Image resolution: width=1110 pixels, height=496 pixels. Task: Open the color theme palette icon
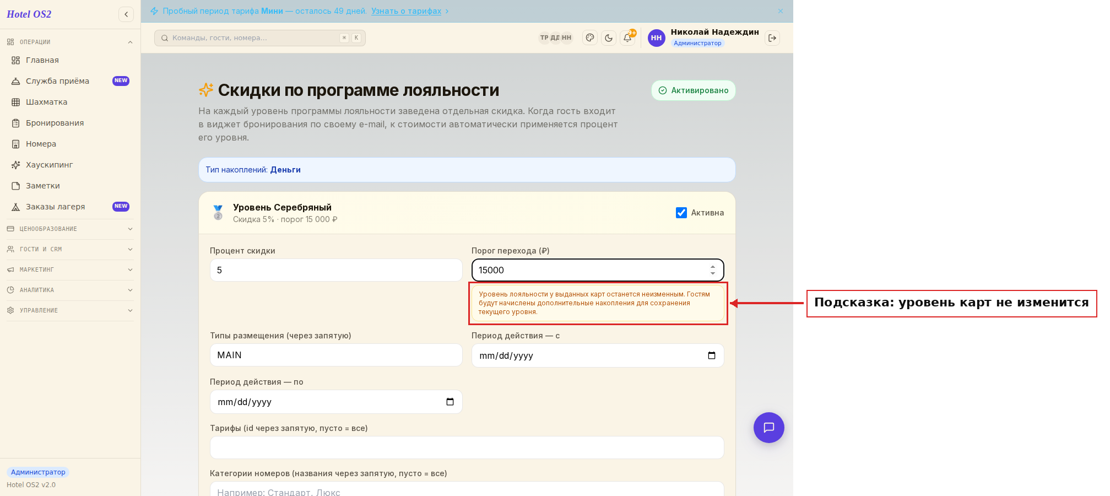click(x=590, y=38)
